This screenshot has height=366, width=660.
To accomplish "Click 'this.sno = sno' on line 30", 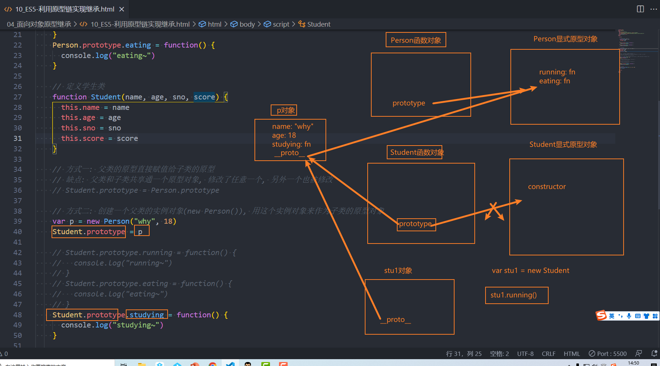I will pos(91,128).
